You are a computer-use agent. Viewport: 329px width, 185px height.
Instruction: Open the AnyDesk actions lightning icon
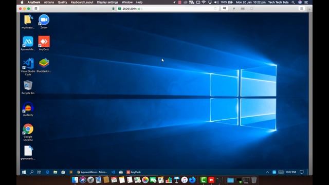234,9
